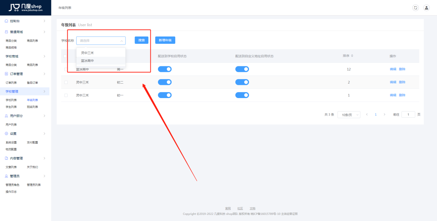This screenshot has height=221, width=437.
Task: Open the user avatar icon menu
Action: [426, 8]
